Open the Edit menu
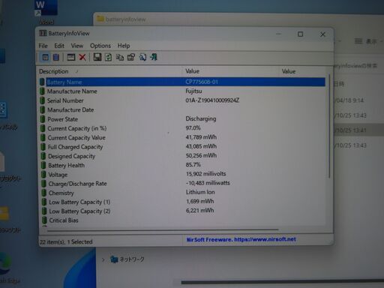Viewport: 384px width, 288px height. 59,46
